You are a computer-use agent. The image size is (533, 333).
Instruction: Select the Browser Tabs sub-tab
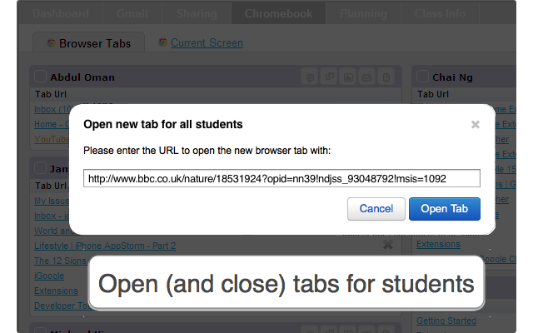[89, 42]
